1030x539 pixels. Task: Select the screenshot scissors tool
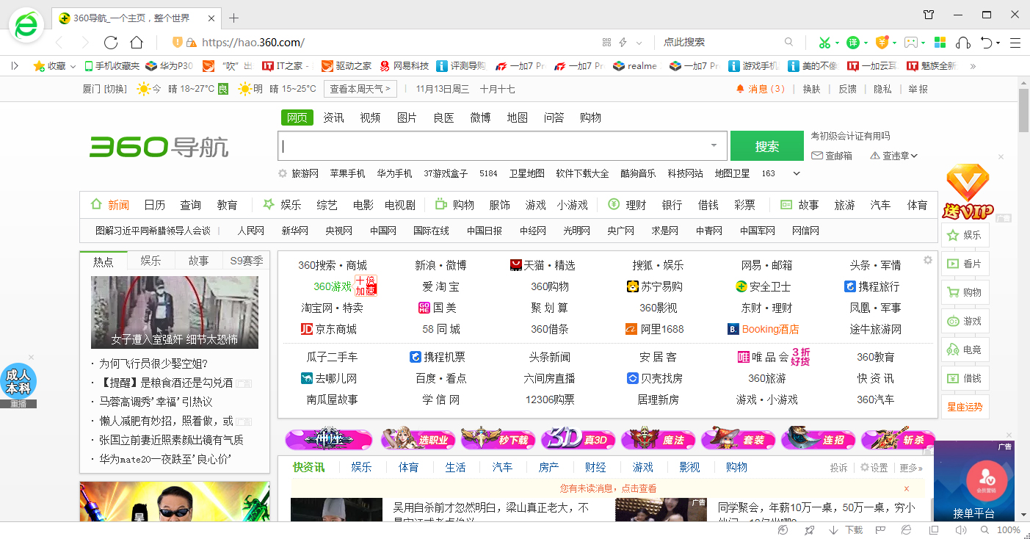pyautogui.click(x=825, y=42)
